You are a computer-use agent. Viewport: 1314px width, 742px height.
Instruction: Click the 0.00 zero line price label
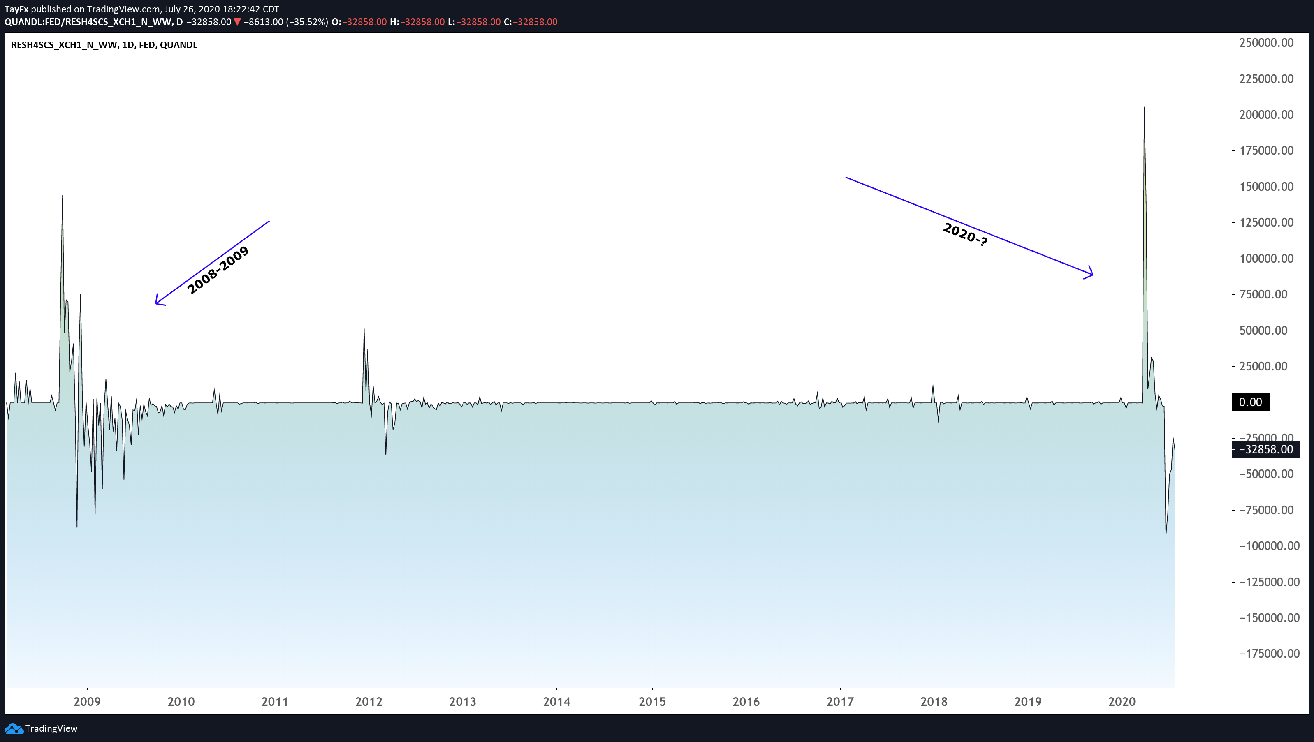[x=1251, y=402]
